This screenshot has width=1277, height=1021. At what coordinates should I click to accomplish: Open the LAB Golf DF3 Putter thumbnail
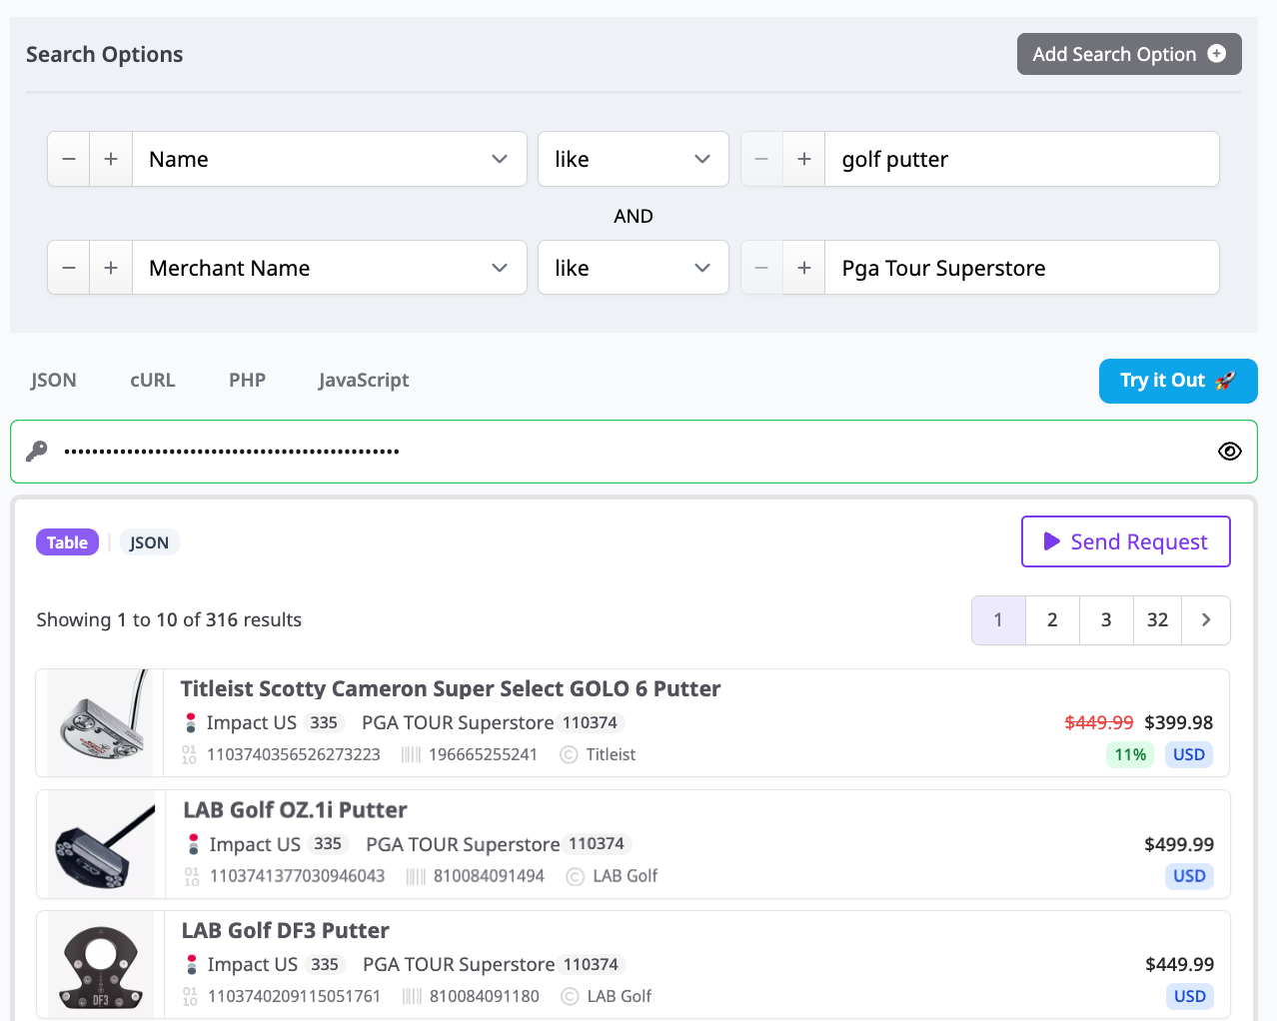tap(100, 964)
